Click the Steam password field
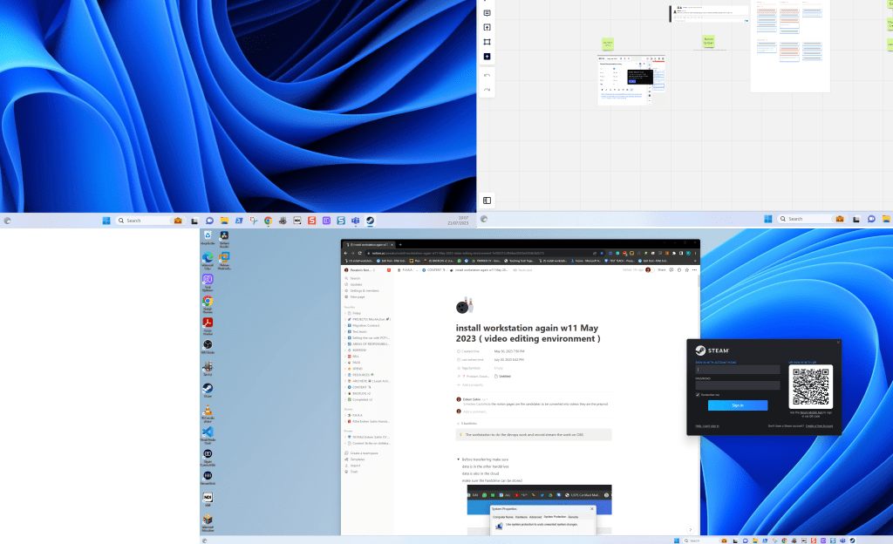The height and width of the screenshot is (544, 893). 738,385
